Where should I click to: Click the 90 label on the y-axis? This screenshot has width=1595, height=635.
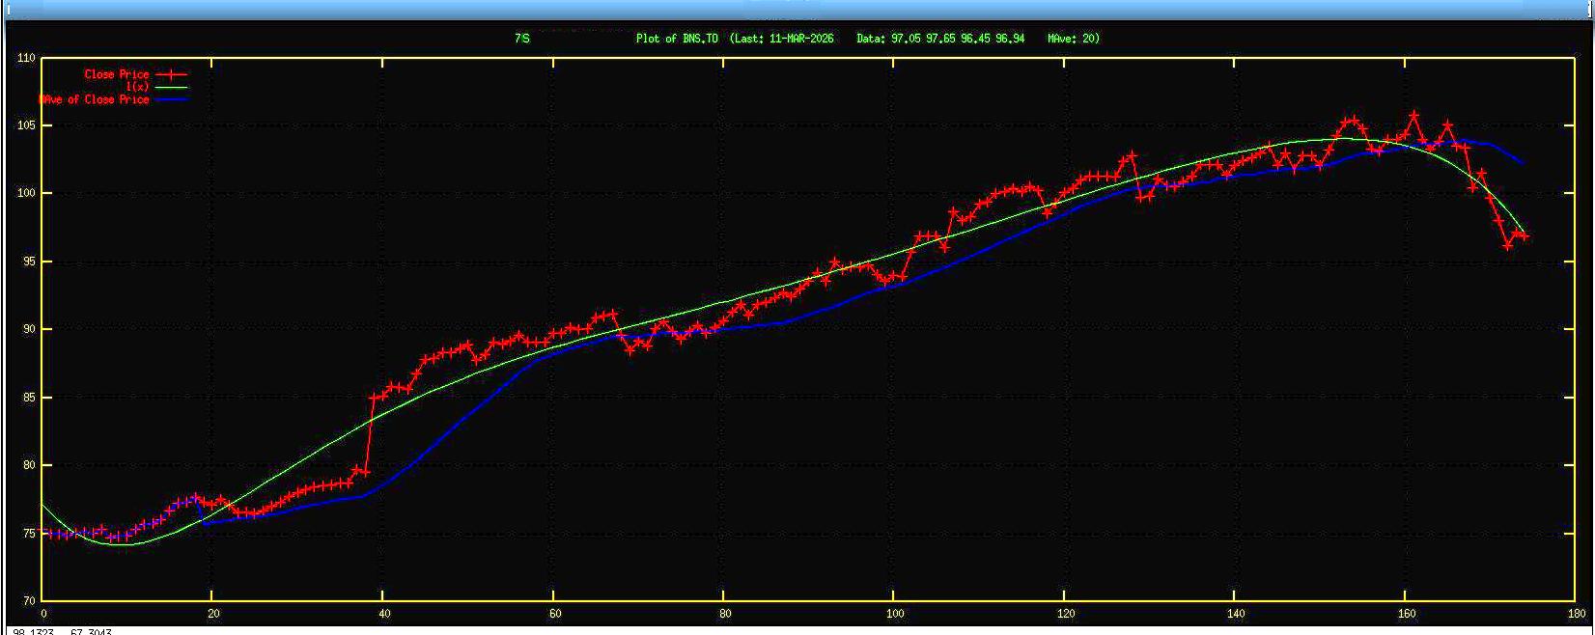28,329
